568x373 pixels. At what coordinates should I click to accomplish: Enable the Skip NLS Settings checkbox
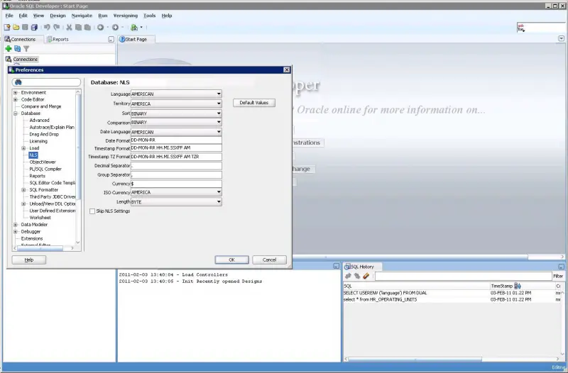pos(92,211)
